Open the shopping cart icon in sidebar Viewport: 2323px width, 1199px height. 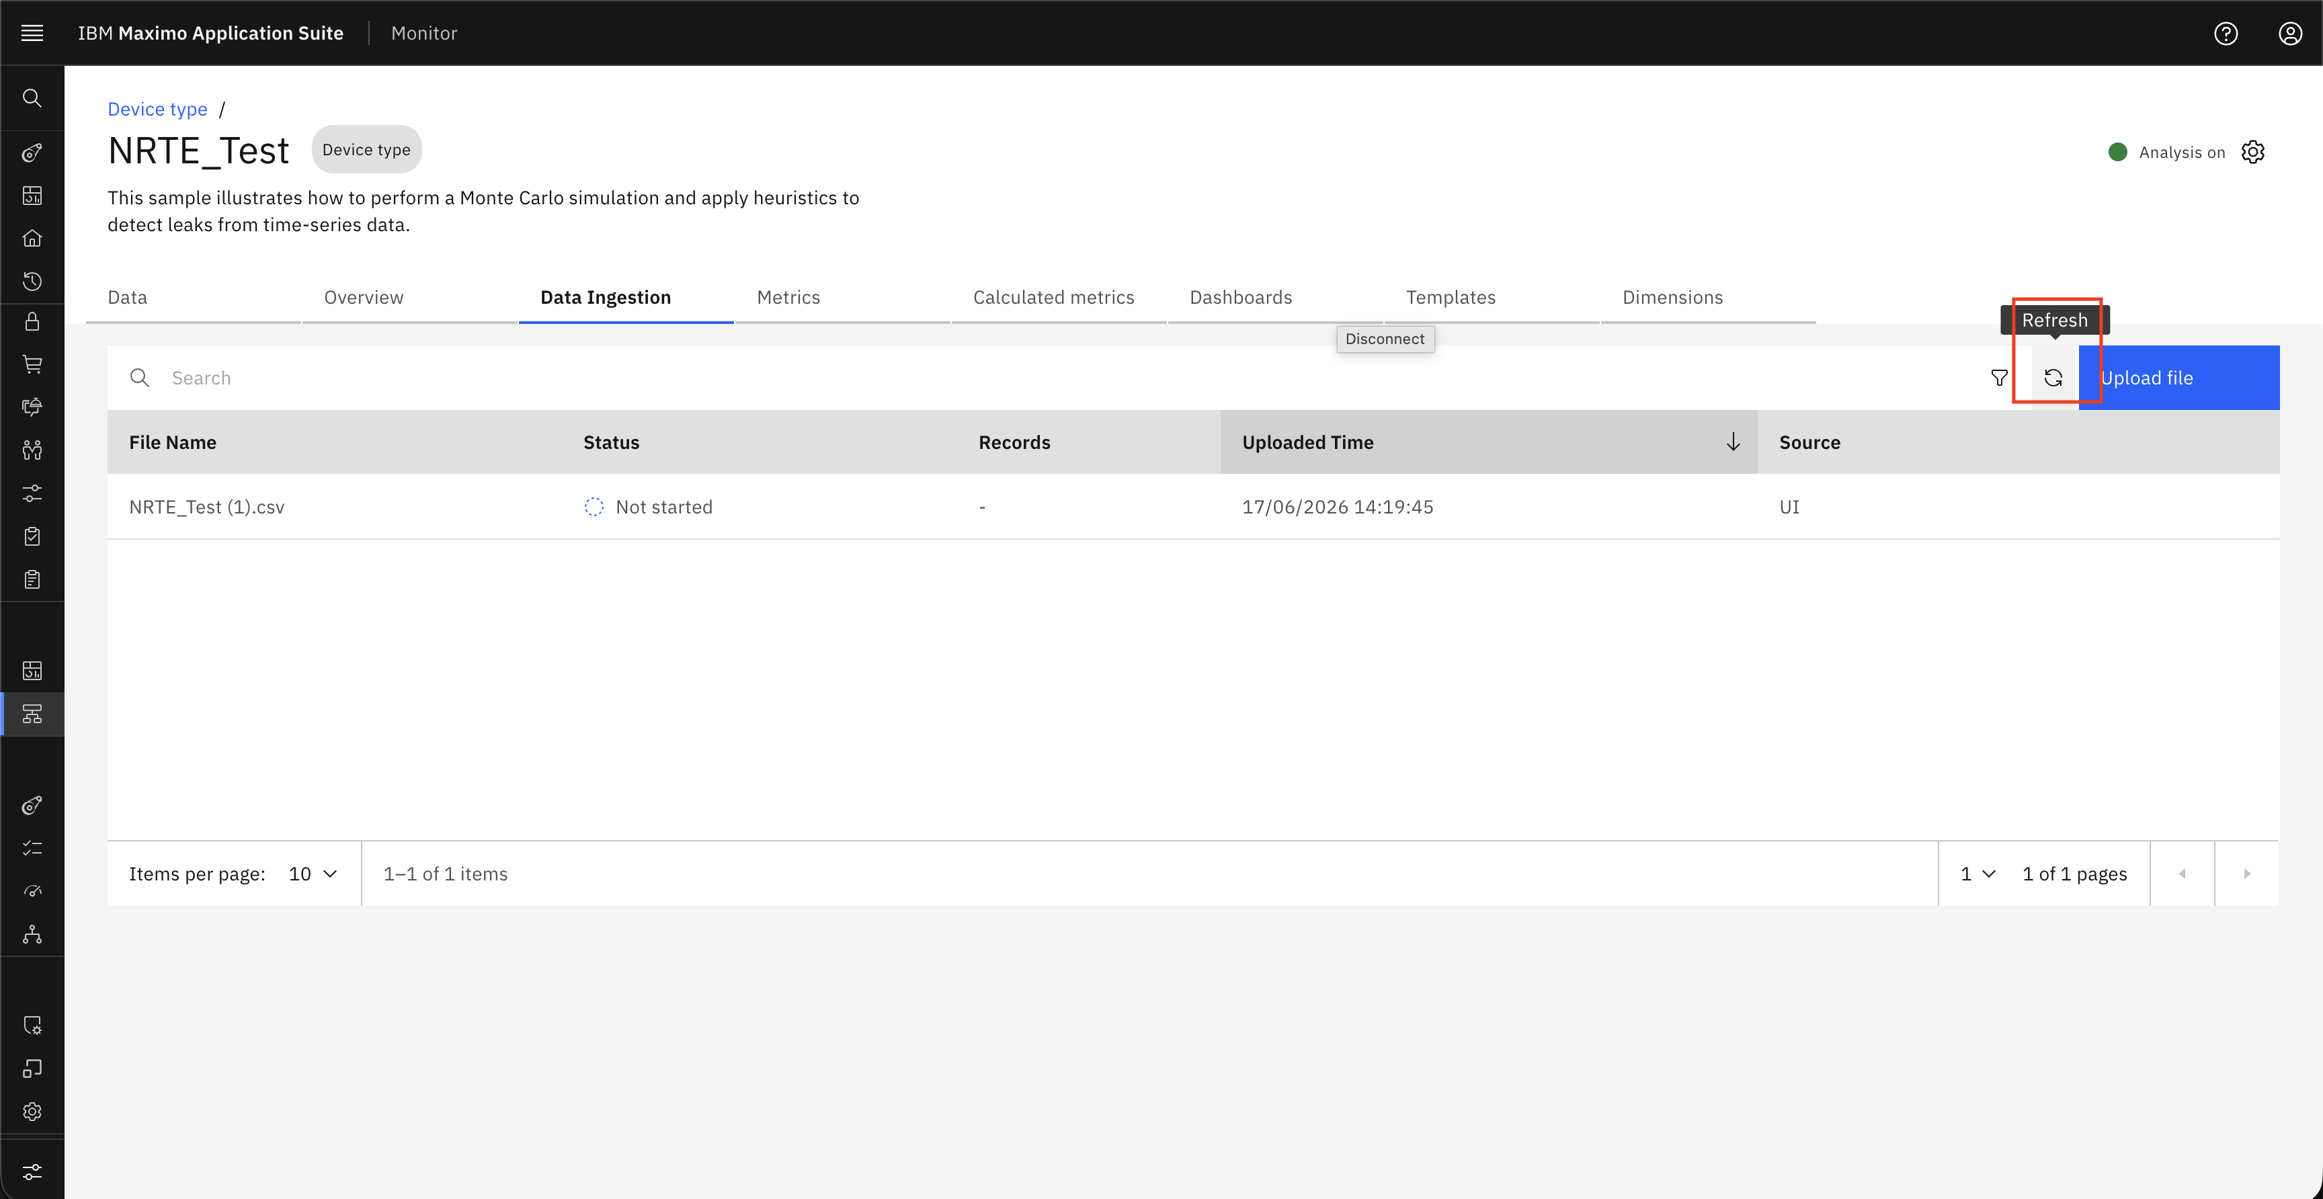(32, 364)
